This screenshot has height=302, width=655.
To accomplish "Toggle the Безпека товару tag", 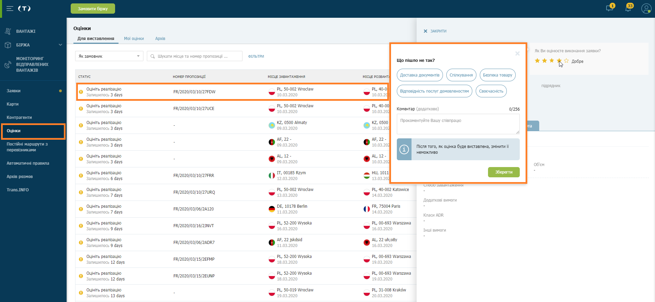I will tap(498, 75).
